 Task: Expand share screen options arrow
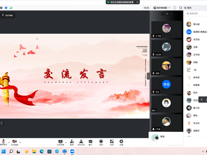pyautogui.click(x=66, y=143)
